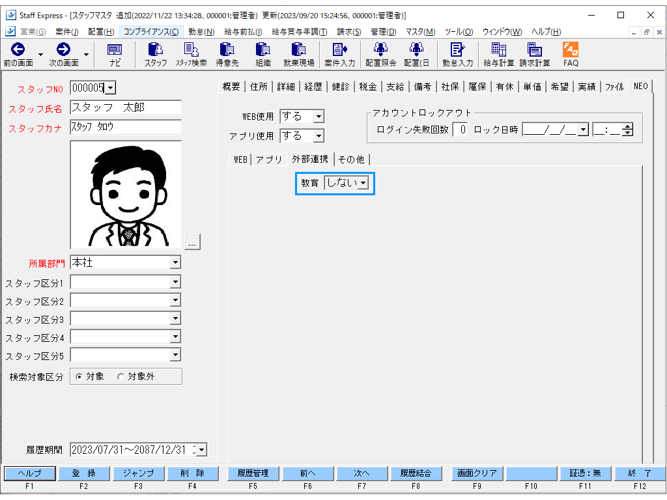Switch to the 税金 tab
This screenshot has height=500, width=667.
point(368,87)
